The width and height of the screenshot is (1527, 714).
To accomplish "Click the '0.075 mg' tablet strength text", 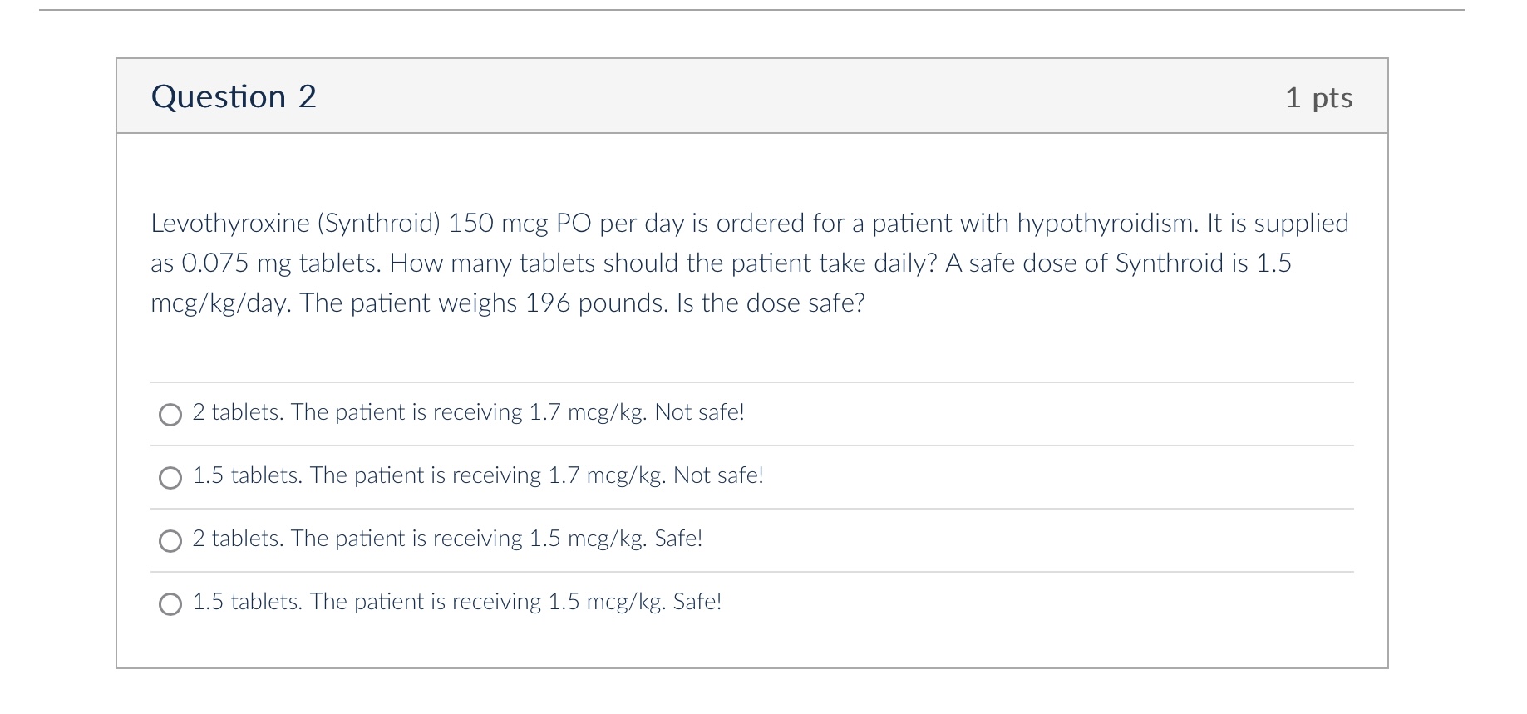I will tap(236, 263).
